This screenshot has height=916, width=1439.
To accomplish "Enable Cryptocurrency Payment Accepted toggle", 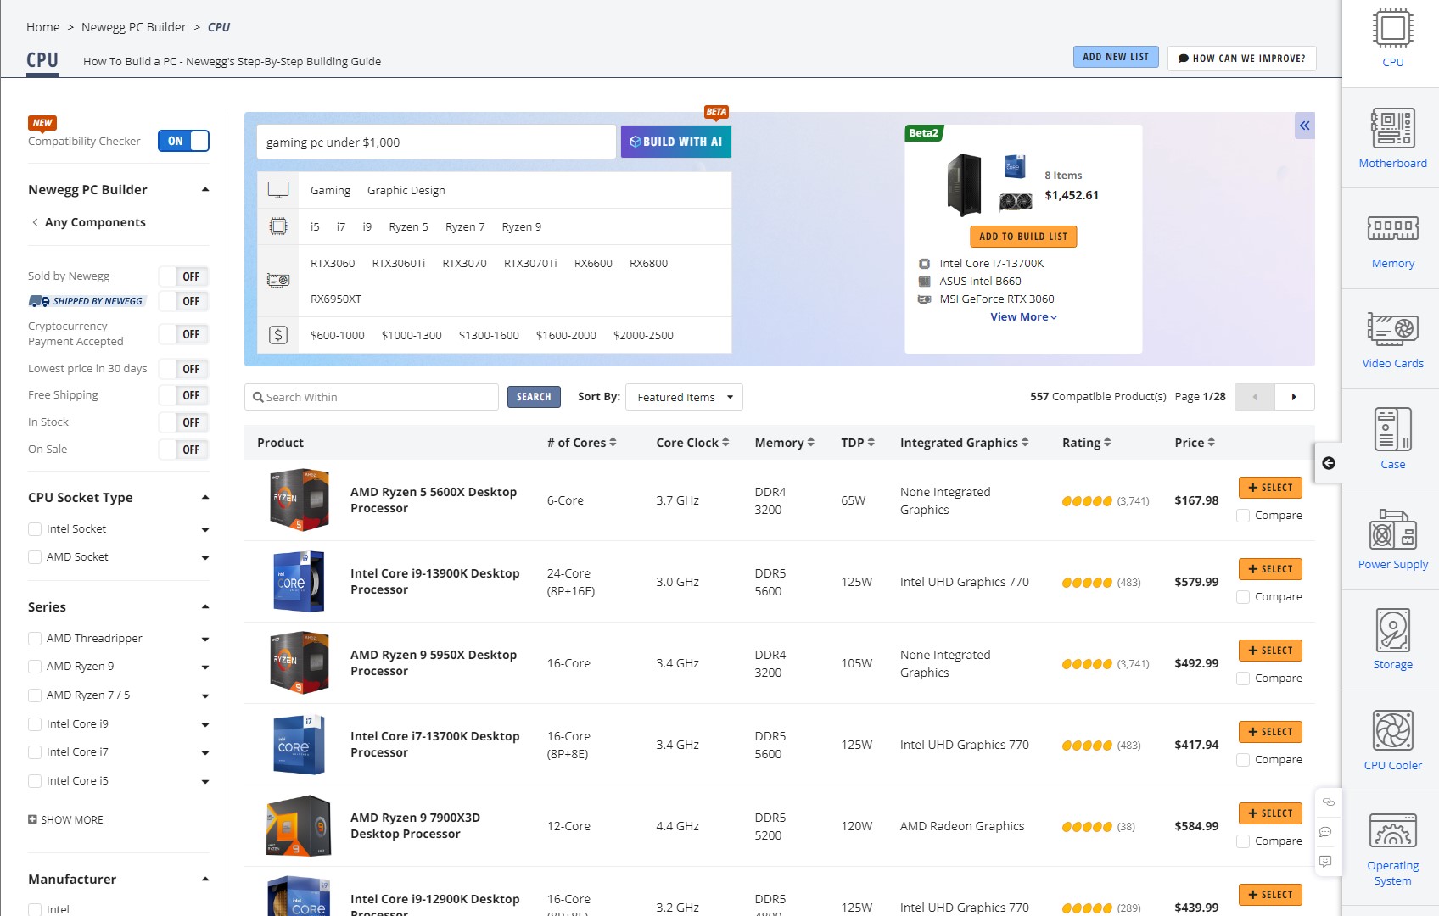I will [184, 334].
